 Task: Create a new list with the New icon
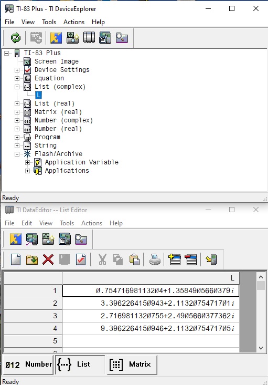16,259
